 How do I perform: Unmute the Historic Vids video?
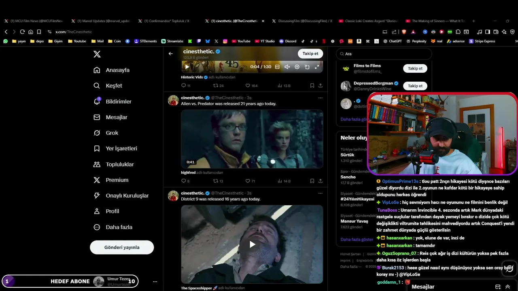pyautogui.click(x=287, y=67)
